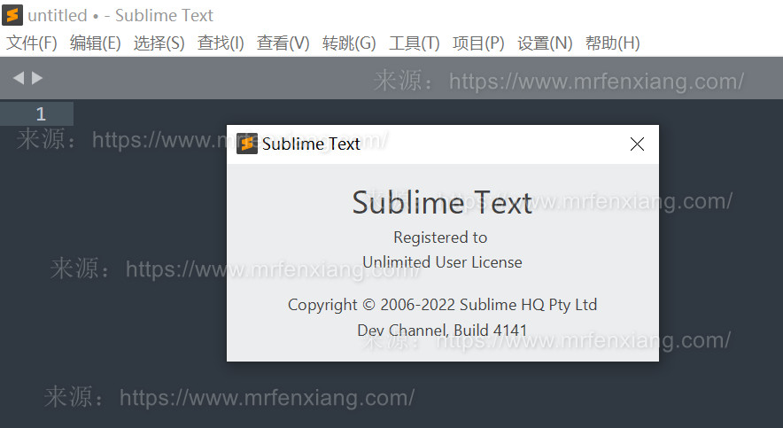Open the 设置(N) menu
The height and width of the screenshot is (428, 783).
(545, 43)
